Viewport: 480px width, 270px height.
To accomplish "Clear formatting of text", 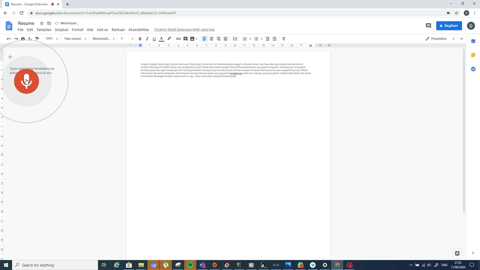I will 284,39.
